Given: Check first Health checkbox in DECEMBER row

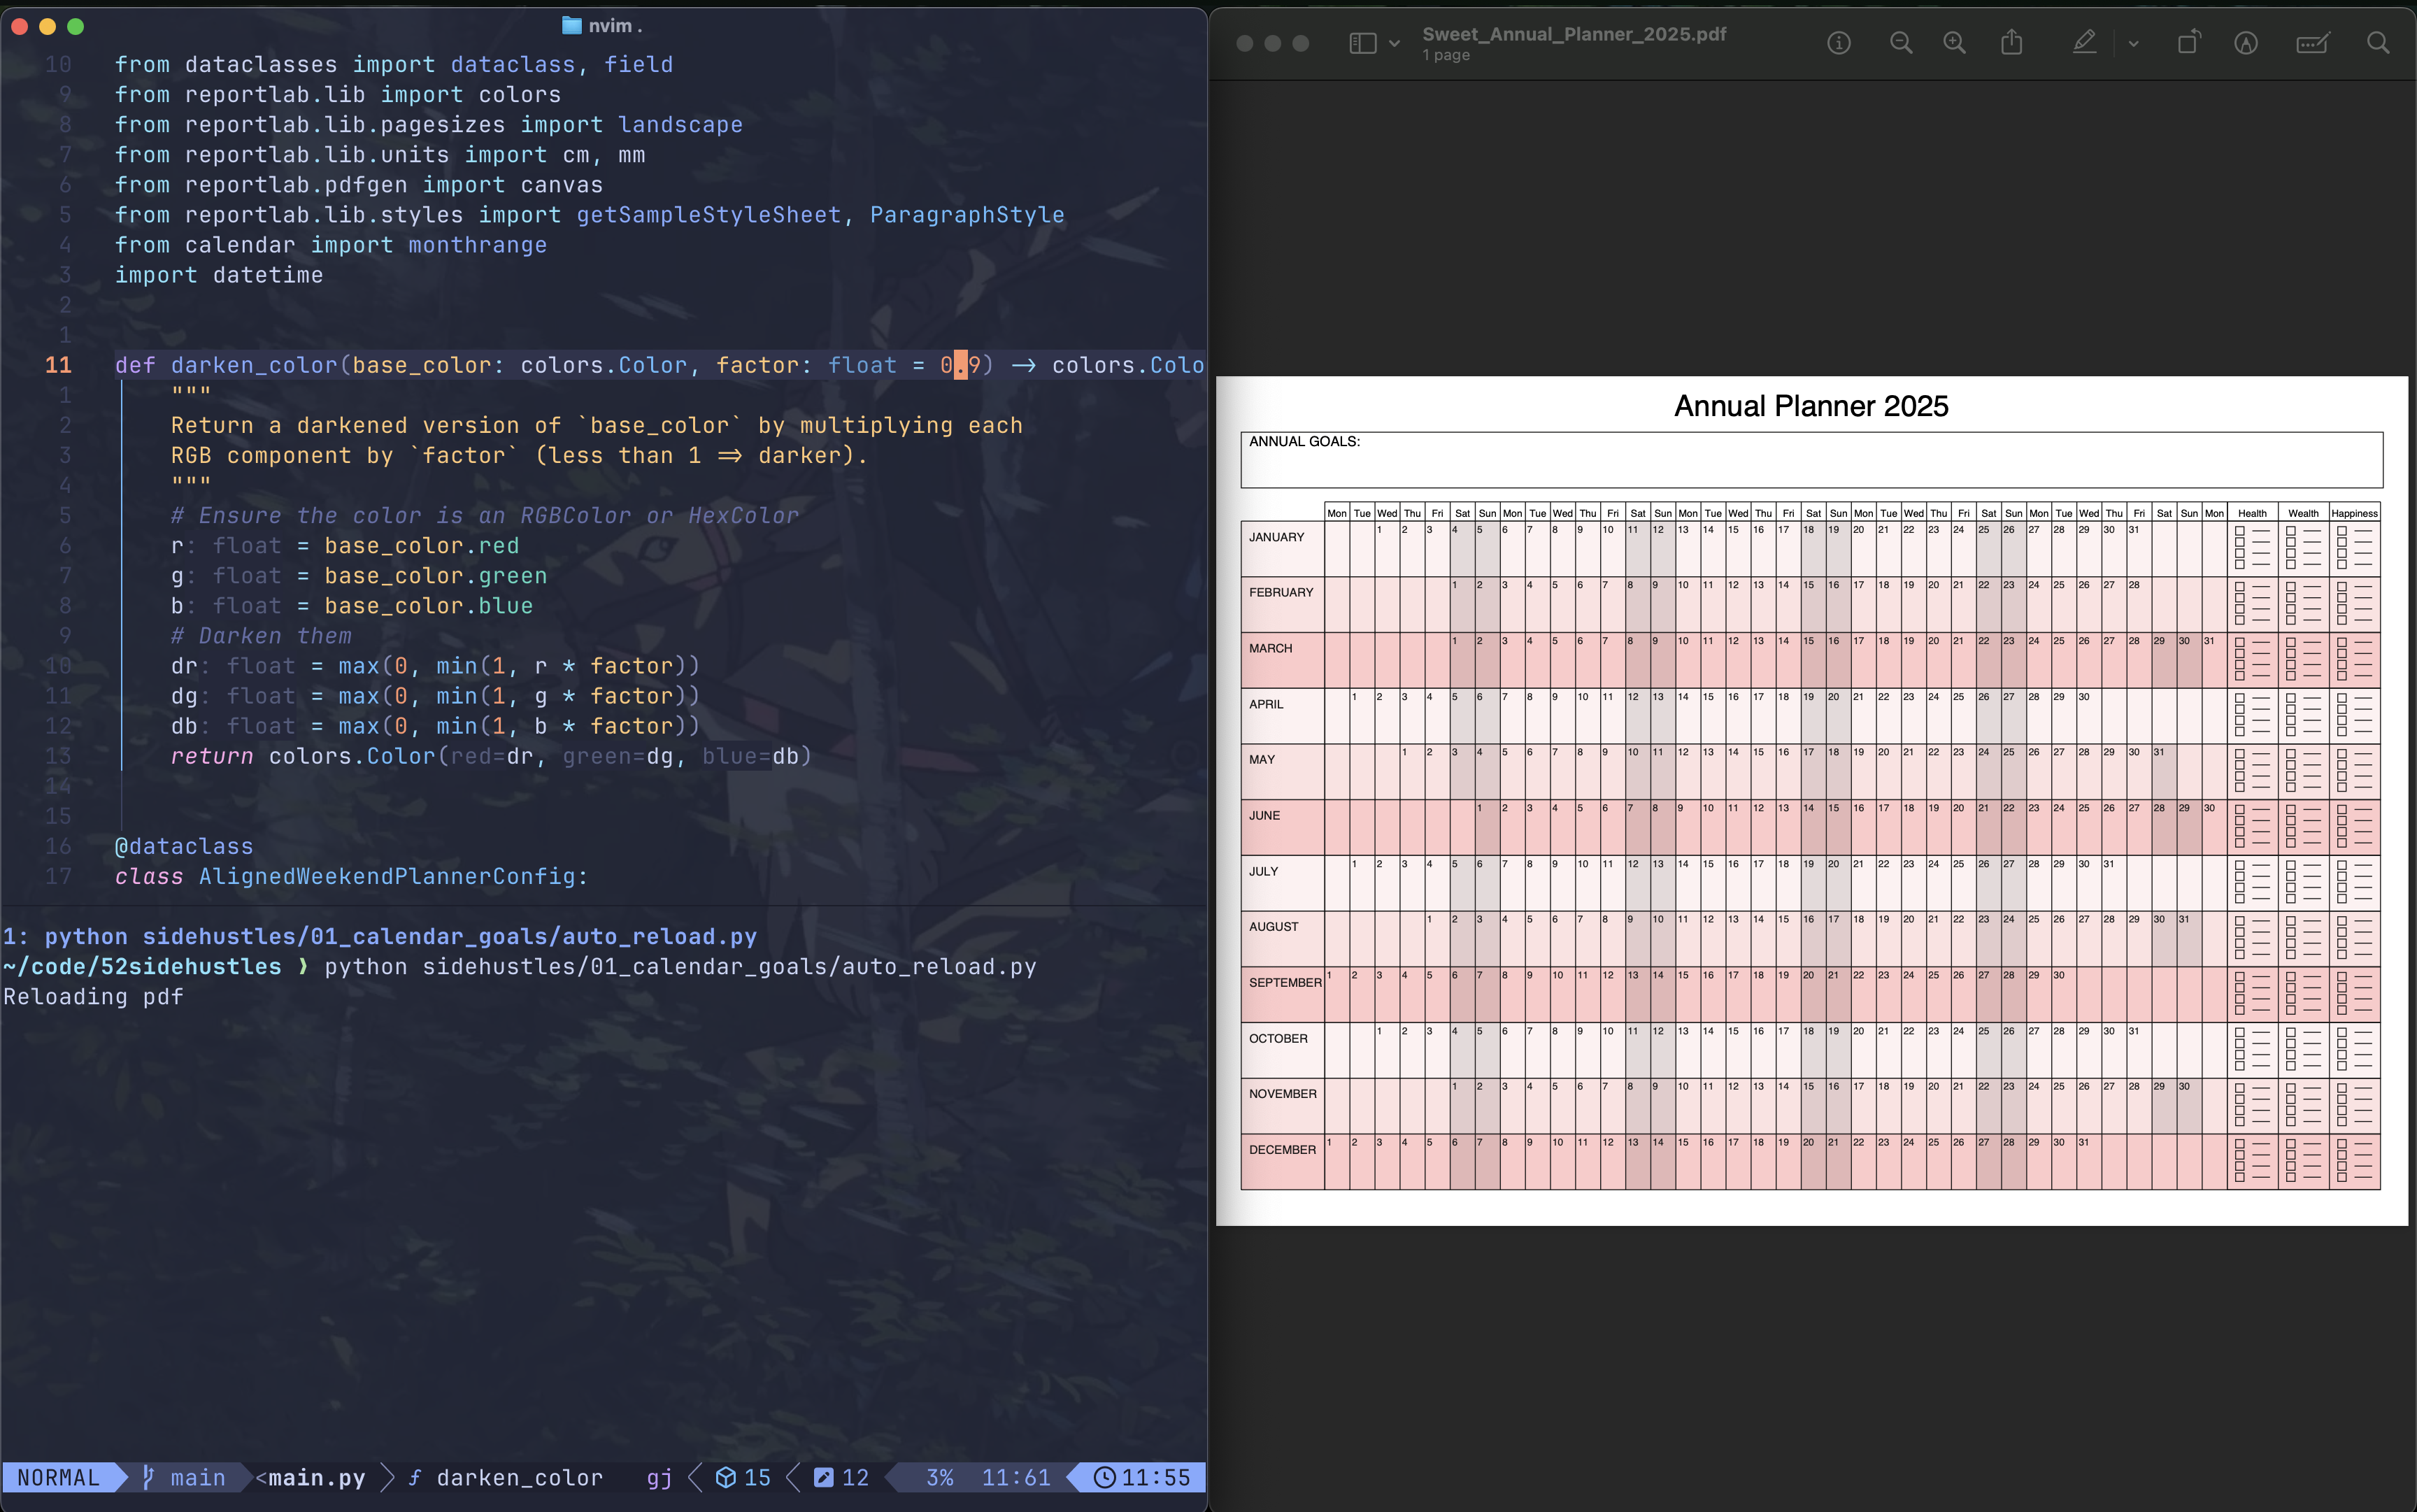Looking at the screenshot, I should pyautogui.click(x=2240, y=1144).
